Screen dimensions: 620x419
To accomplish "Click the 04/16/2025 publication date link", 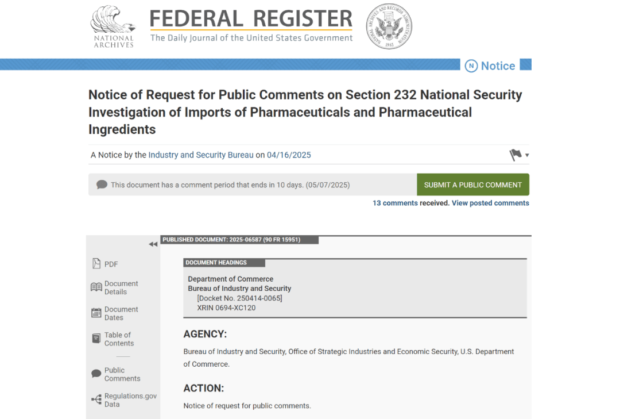I will click(x=289, y=155).
